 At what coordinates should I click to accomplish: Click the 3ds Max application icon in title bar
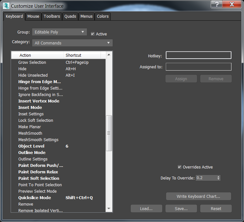click(6, 6)
